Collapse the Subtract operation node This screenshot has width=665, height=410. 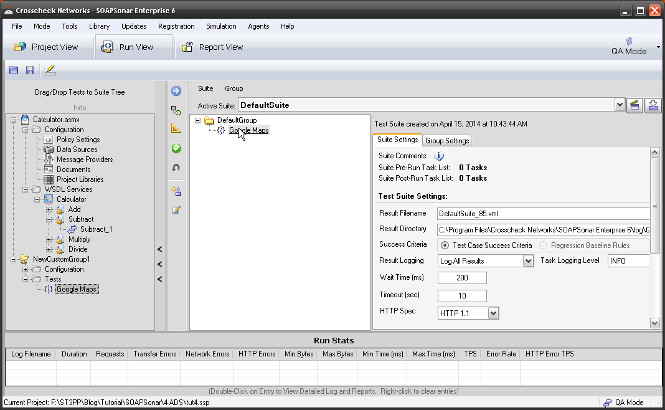[x=49, y=219]
